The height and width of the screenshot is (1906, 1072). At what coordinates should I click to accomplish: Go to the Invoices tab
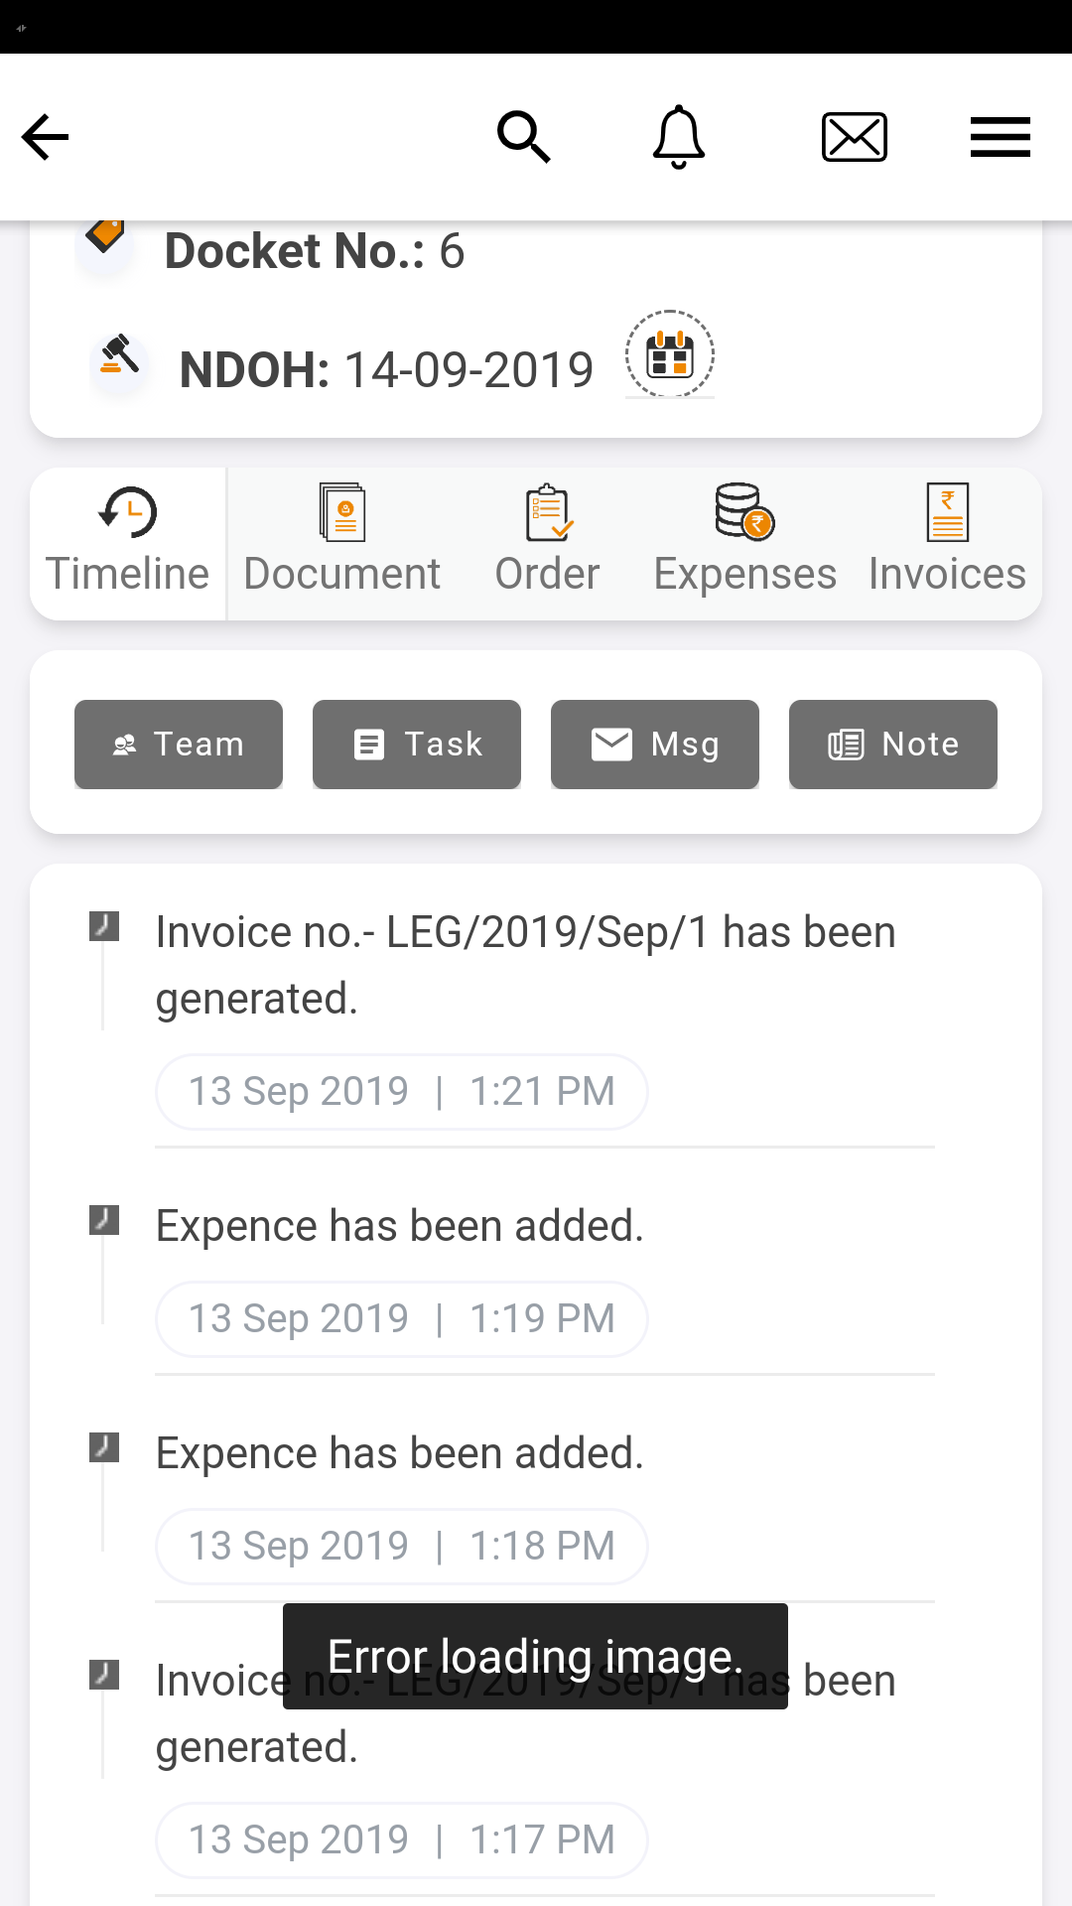pos(947,543)
